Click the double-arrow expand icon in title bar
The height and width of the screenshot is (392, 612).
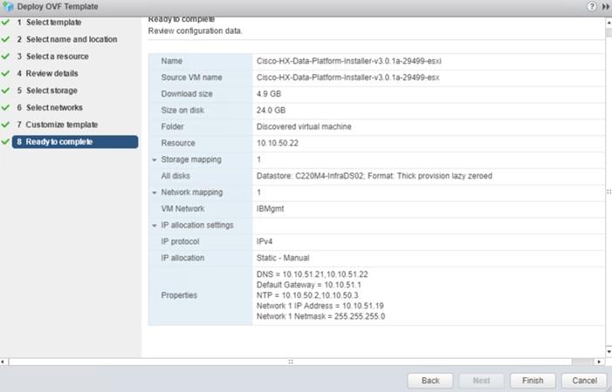coord(606,7)
